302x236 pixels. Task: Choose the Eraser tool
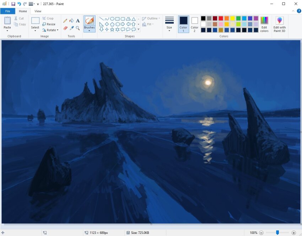[x=65, y=28]
